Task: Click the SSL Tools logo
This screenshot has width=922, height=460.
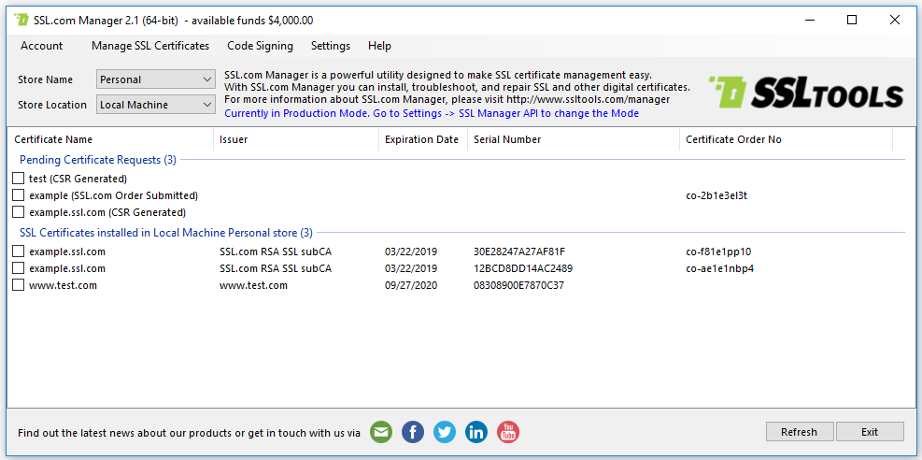Action: pyautogui.click(x=805, y=93)
